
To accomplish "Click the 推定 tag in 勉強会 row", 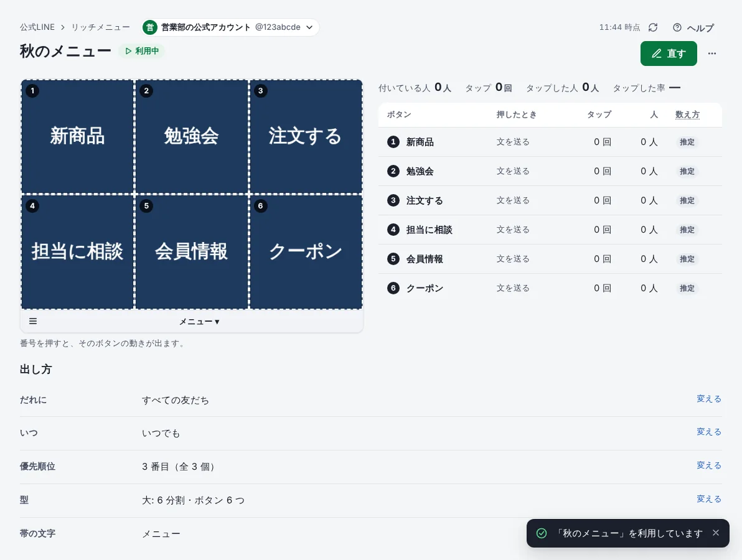I will (687, 171).
